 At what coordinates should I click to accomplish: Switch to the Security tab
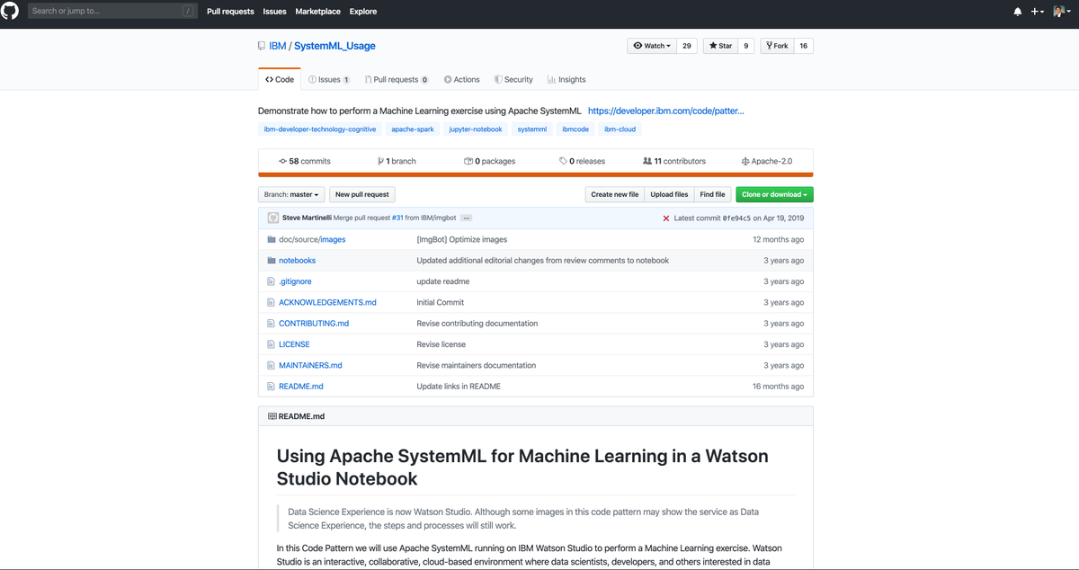click(513, 79)
